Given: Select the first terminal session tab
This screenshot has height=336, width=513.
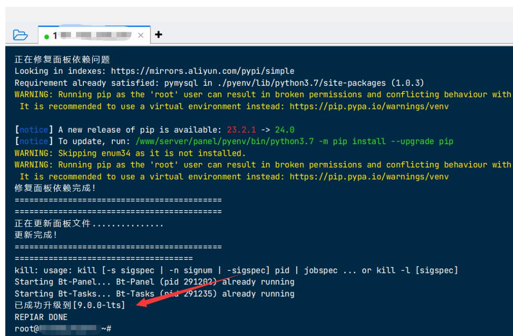Looking at the screenshot, I should pos(94,35).
